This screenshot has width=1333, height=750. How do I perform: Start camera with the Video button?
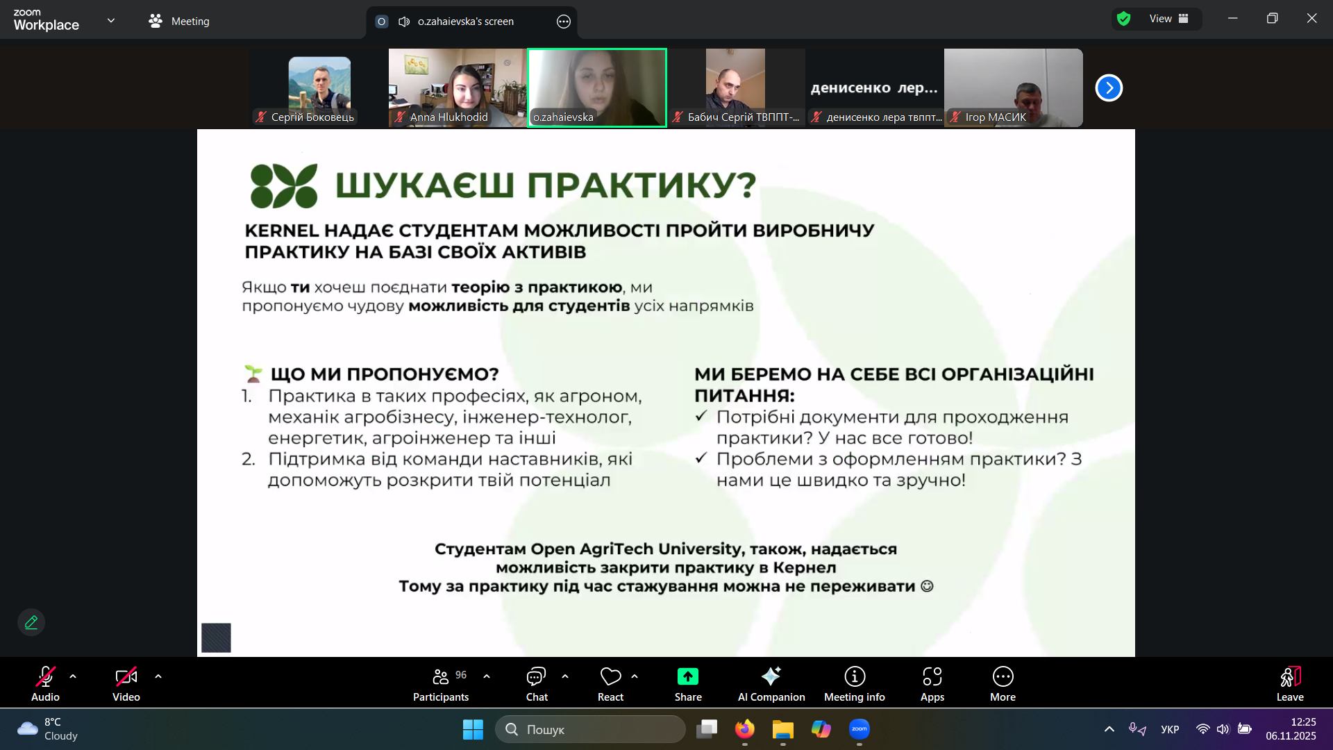coord(126,684)
